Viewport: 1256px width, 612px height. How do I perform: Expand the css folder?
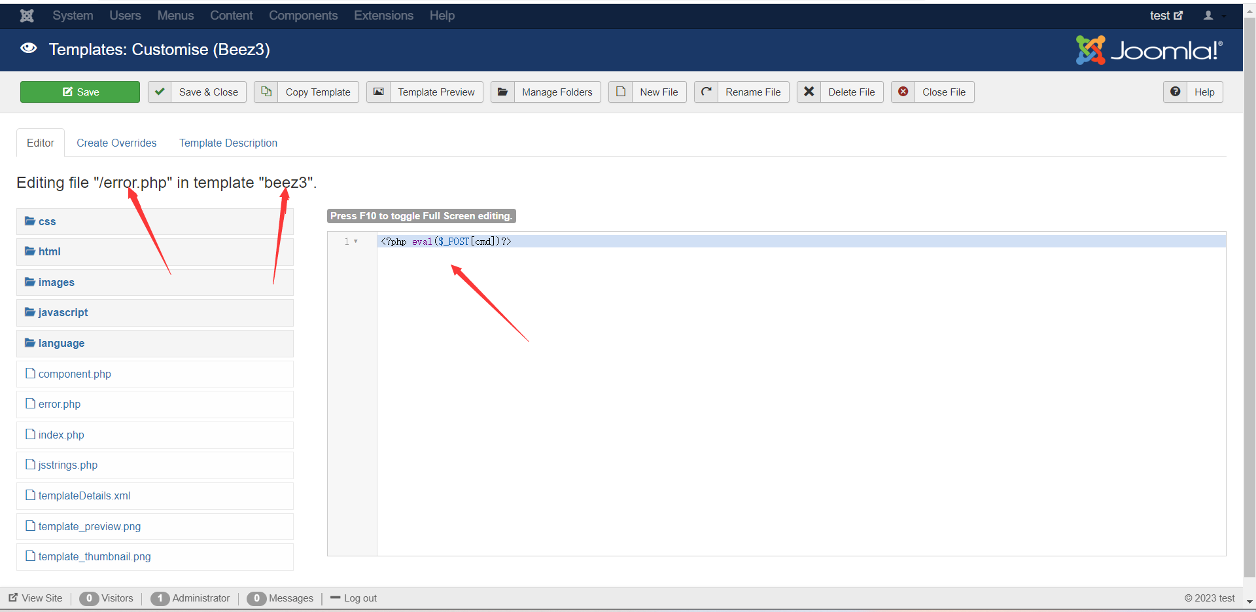tap(46, 222)
